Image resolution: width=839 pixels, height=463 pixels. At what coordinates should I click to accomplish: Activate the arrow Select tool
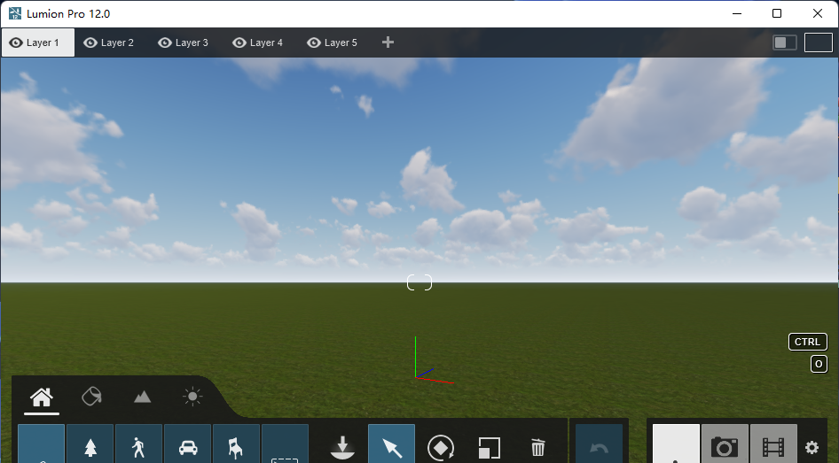pos(392,445)
